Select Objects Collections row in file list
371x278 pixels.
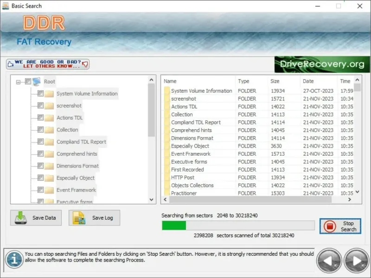258,185
